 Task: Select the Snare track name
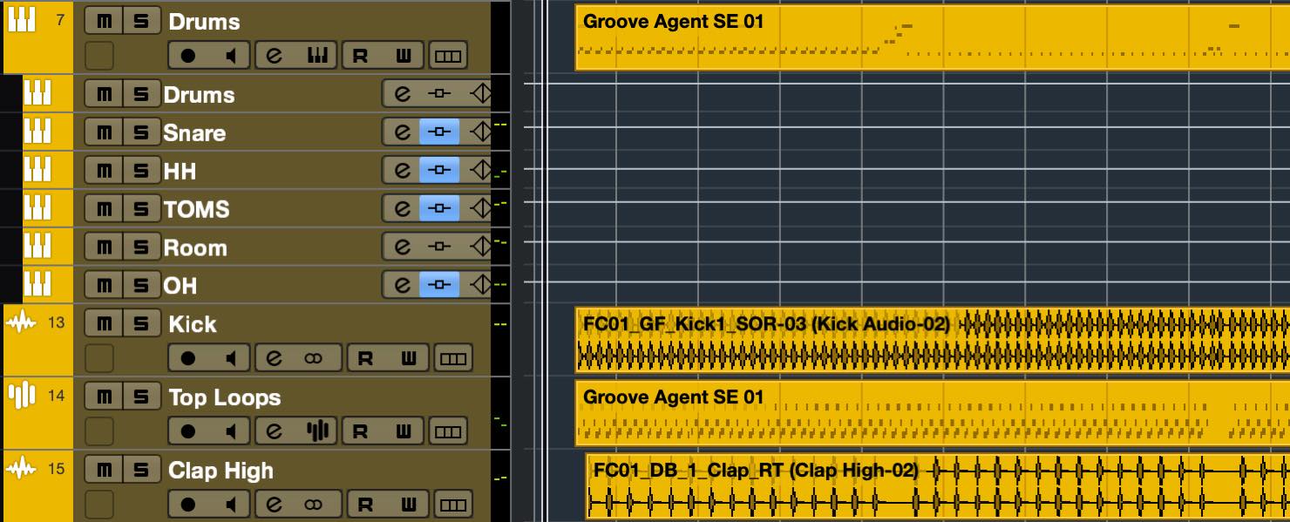point(194,132)
